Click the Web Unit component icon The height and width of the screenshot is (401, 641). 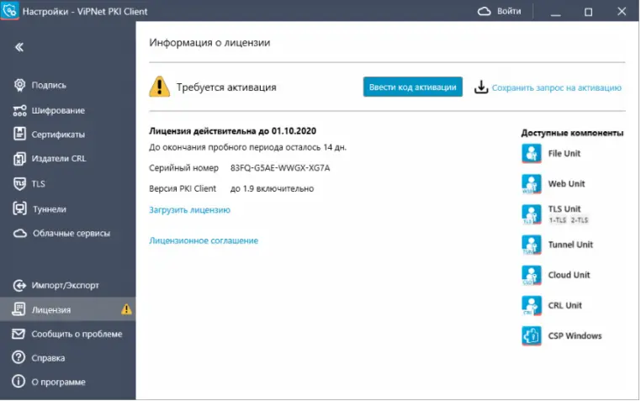click(x=532, y=184)
